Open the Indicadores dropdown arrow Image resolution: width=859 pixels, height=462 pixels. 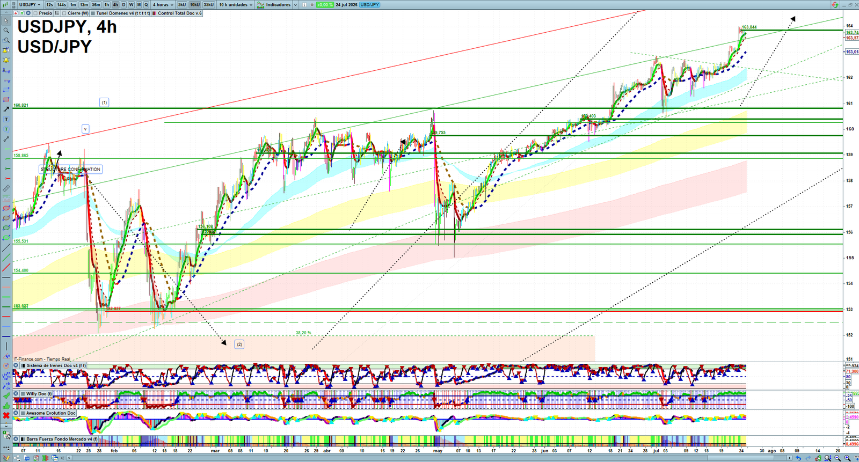pyautogui.click(x=295, y=5)
